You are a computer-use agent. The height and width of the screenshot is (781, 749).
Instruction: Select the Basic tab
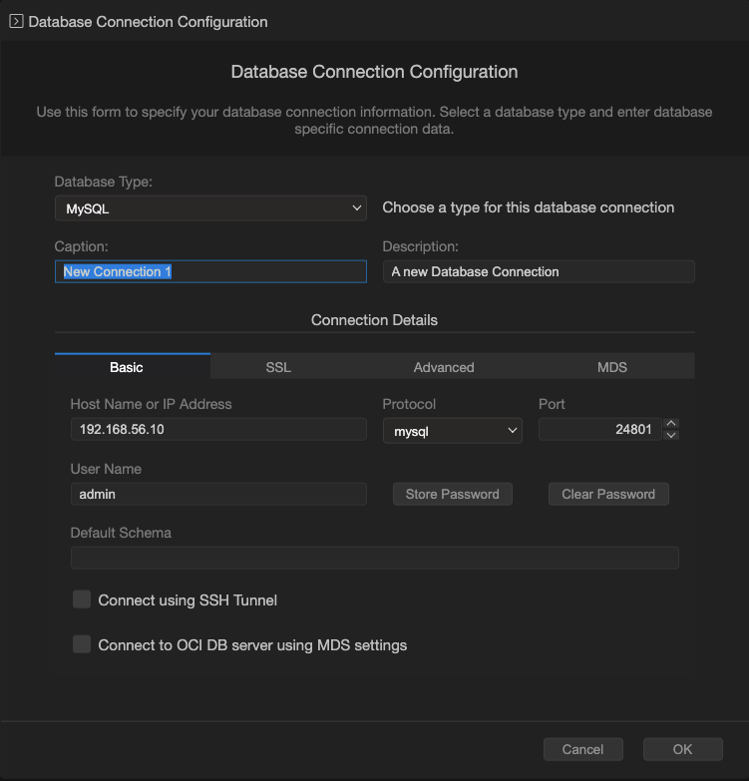point(127,367)
